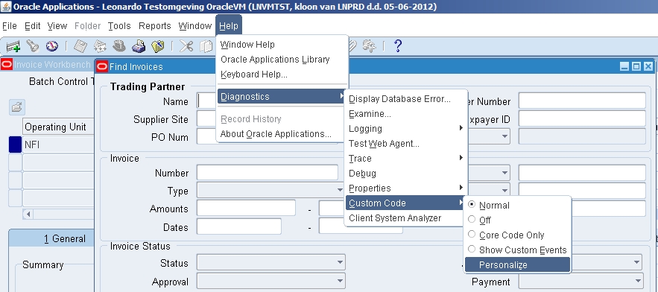Click the Switch Responsibilities hat icon
The image size is (658, 292).
119,46
